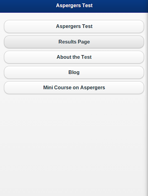Image resolution: width=148 pixels, height=196 pixels.
Task: Choose the About the Test list item
Action: pyautogui.click(x=74, y=57)
